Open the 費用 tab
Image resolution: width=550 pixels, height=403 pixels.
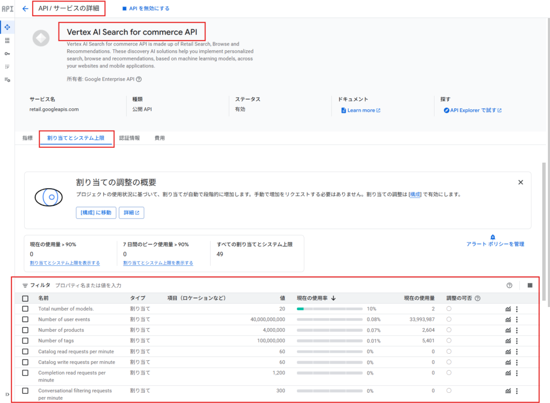(160, 138)
